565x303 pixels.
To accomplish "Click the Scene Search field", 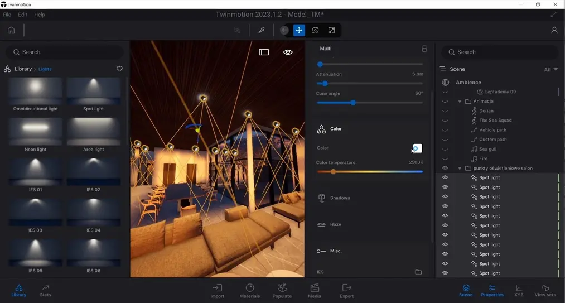I will pyautogui.click(x=500, y=52).
